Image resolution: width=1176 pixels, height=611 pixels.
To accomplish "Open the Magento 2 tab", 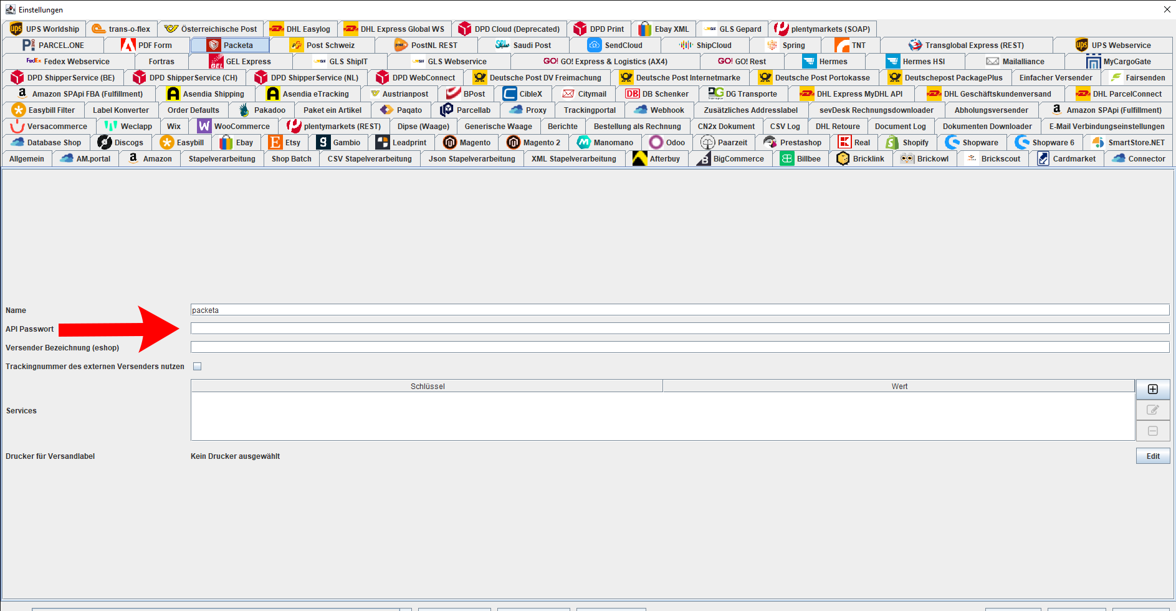I will click(533, 142).
